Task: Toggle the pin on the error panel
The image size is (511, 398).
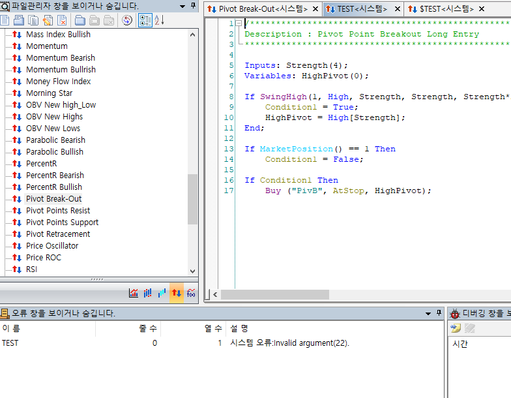Action: click(x=439, y=313)
